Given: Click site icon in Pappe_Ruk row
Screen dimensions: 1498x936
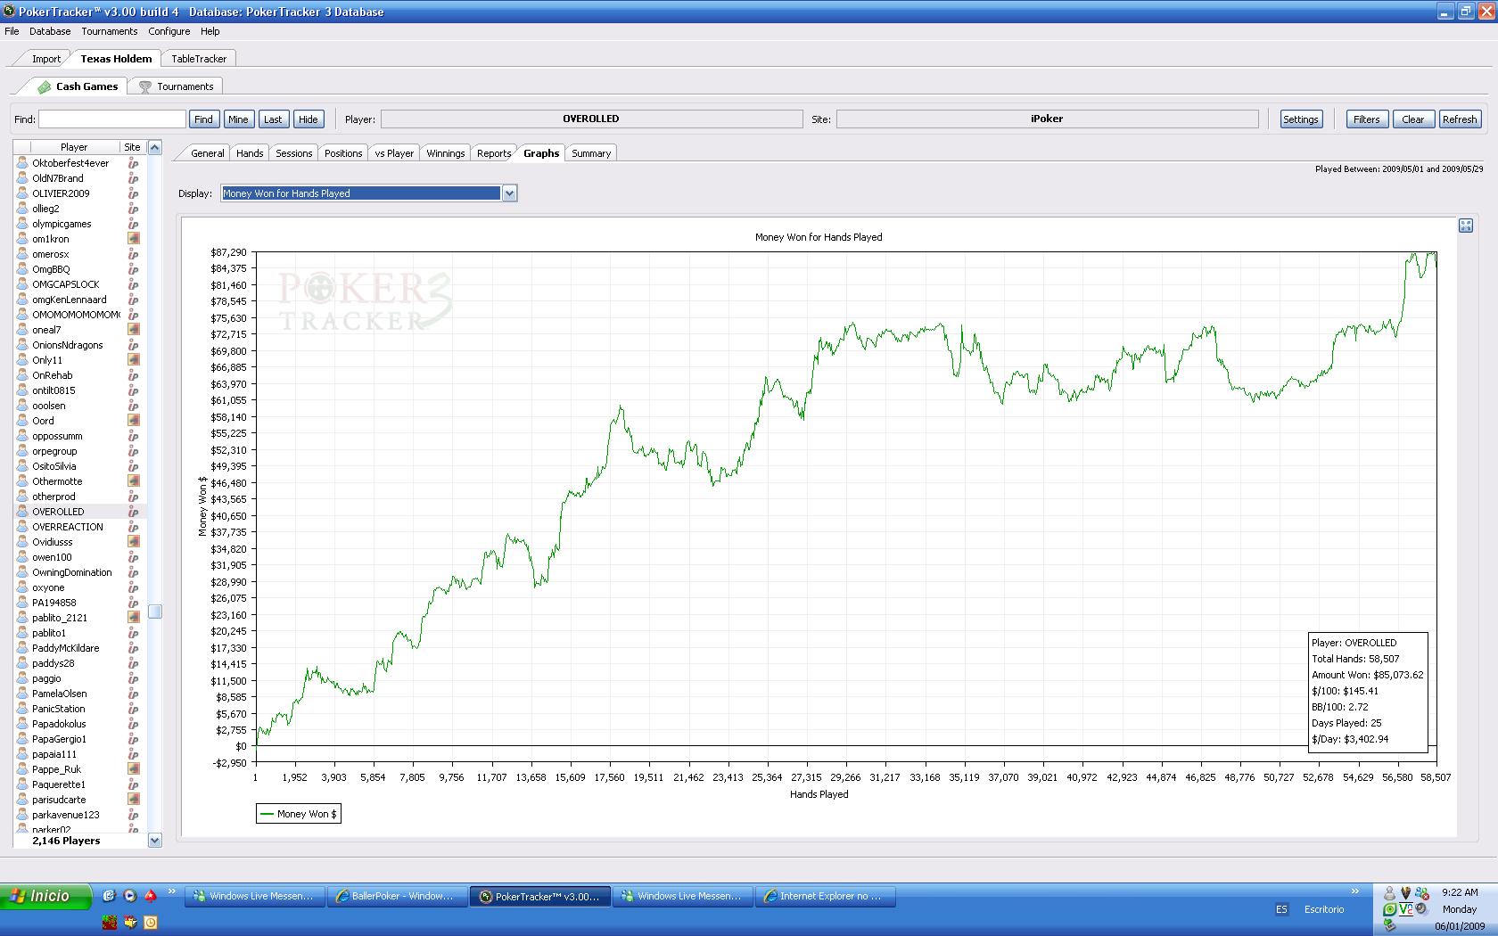Looking at the screenshot, I should click(x=133, y=769).
